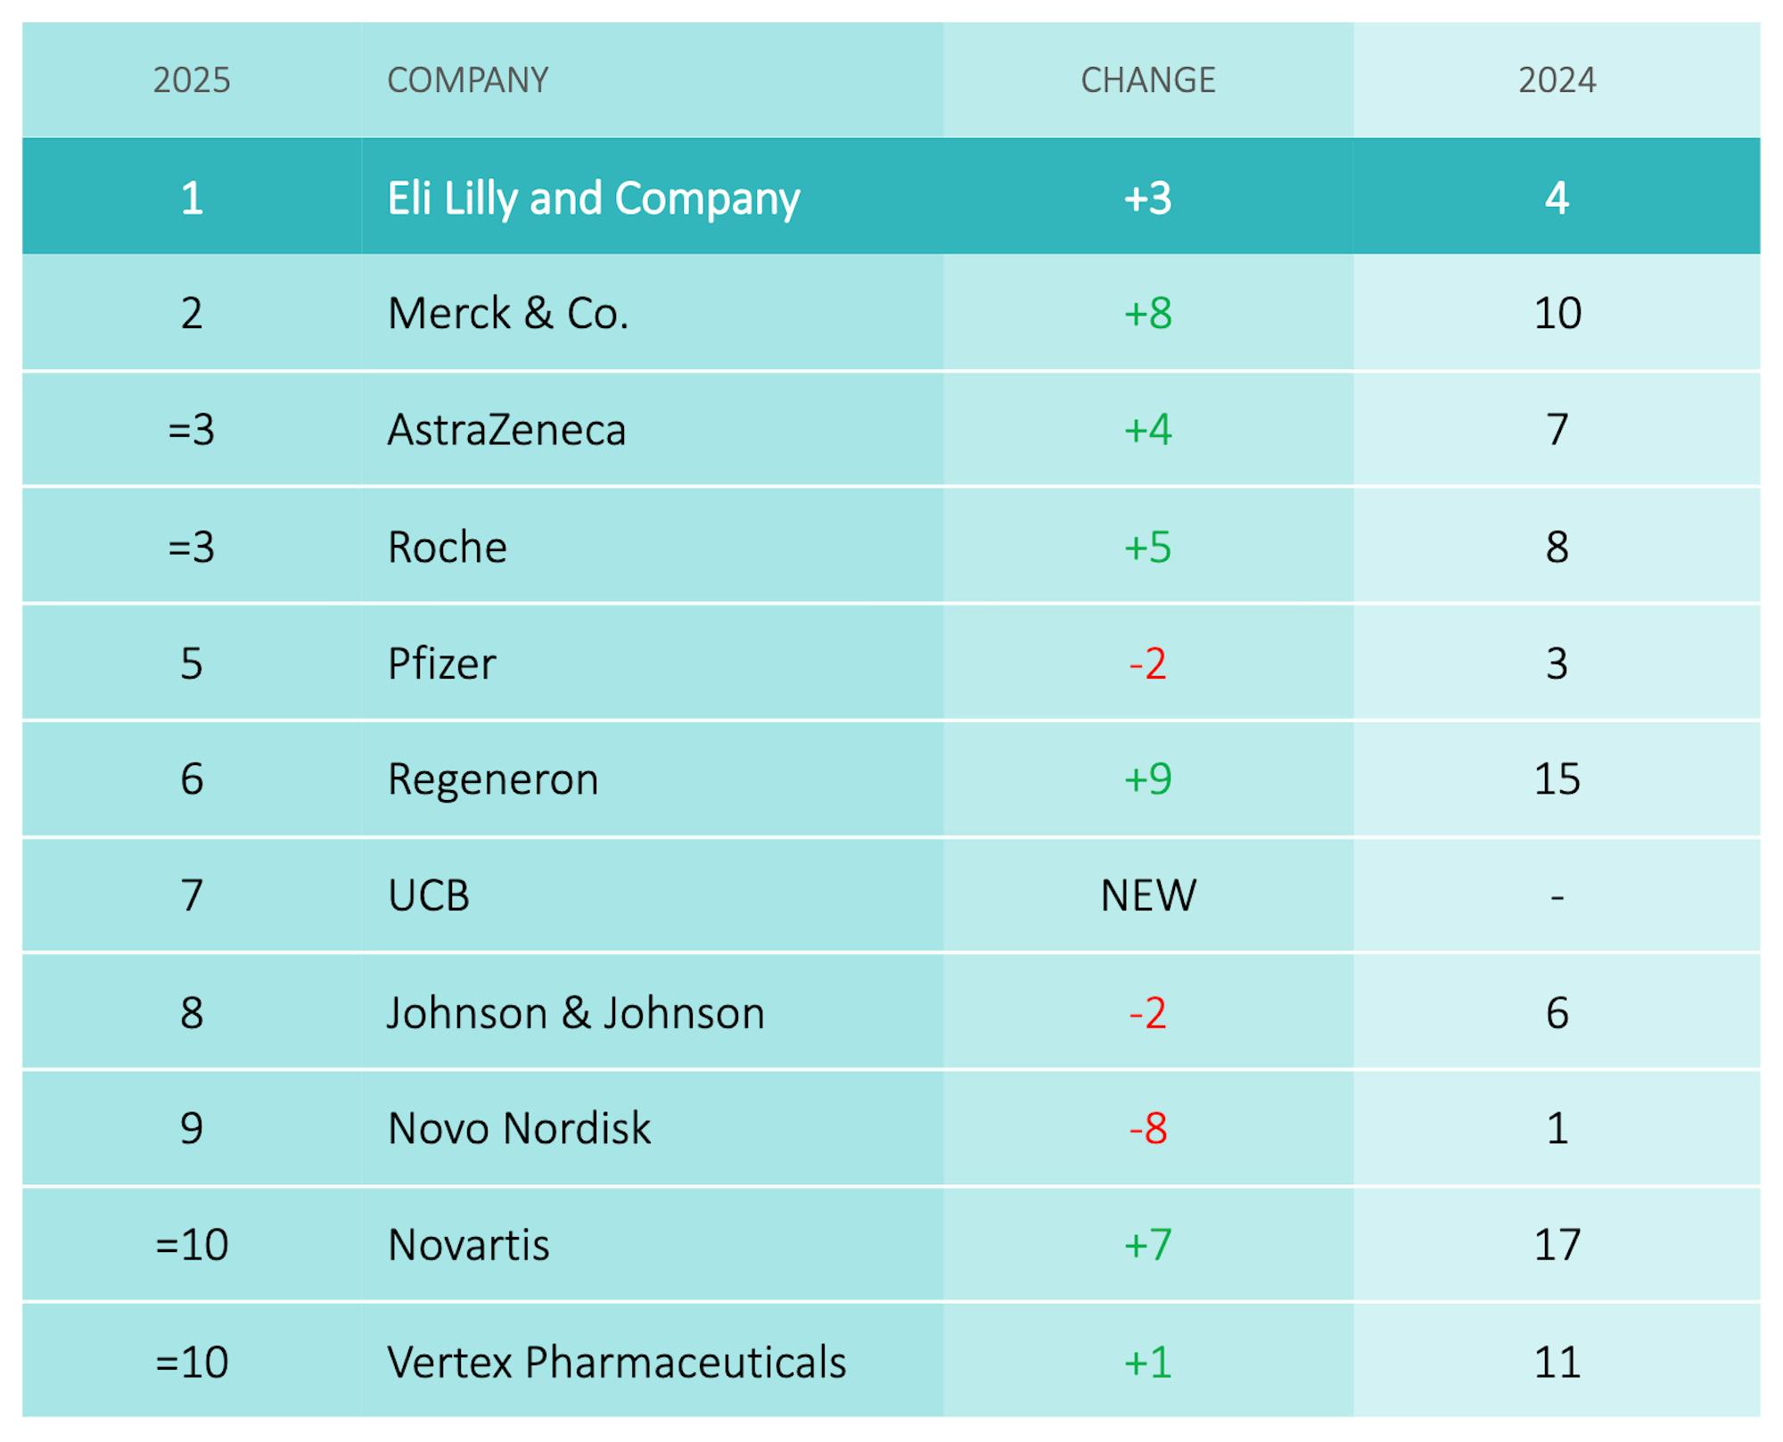Select the Merck & Co. company name
This screenshot has width=1783, height=1442.
508,314
